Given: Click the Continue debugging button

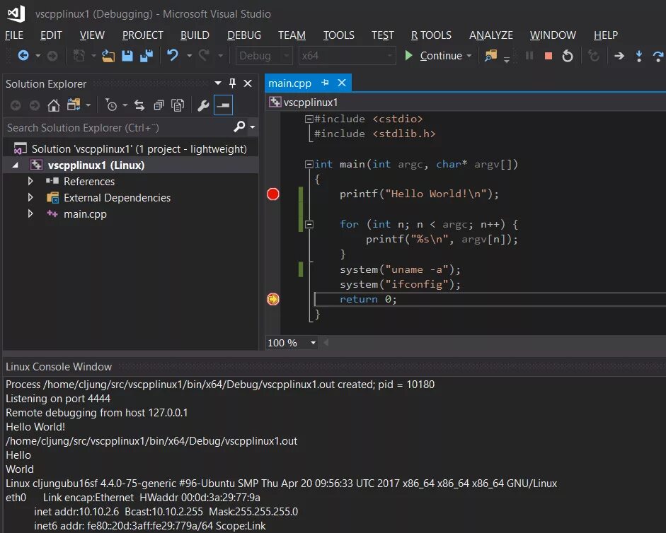Looking at the screenshot, I should point(434,56).
